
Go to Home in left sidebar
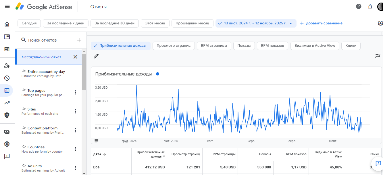[x=7, y=24]
